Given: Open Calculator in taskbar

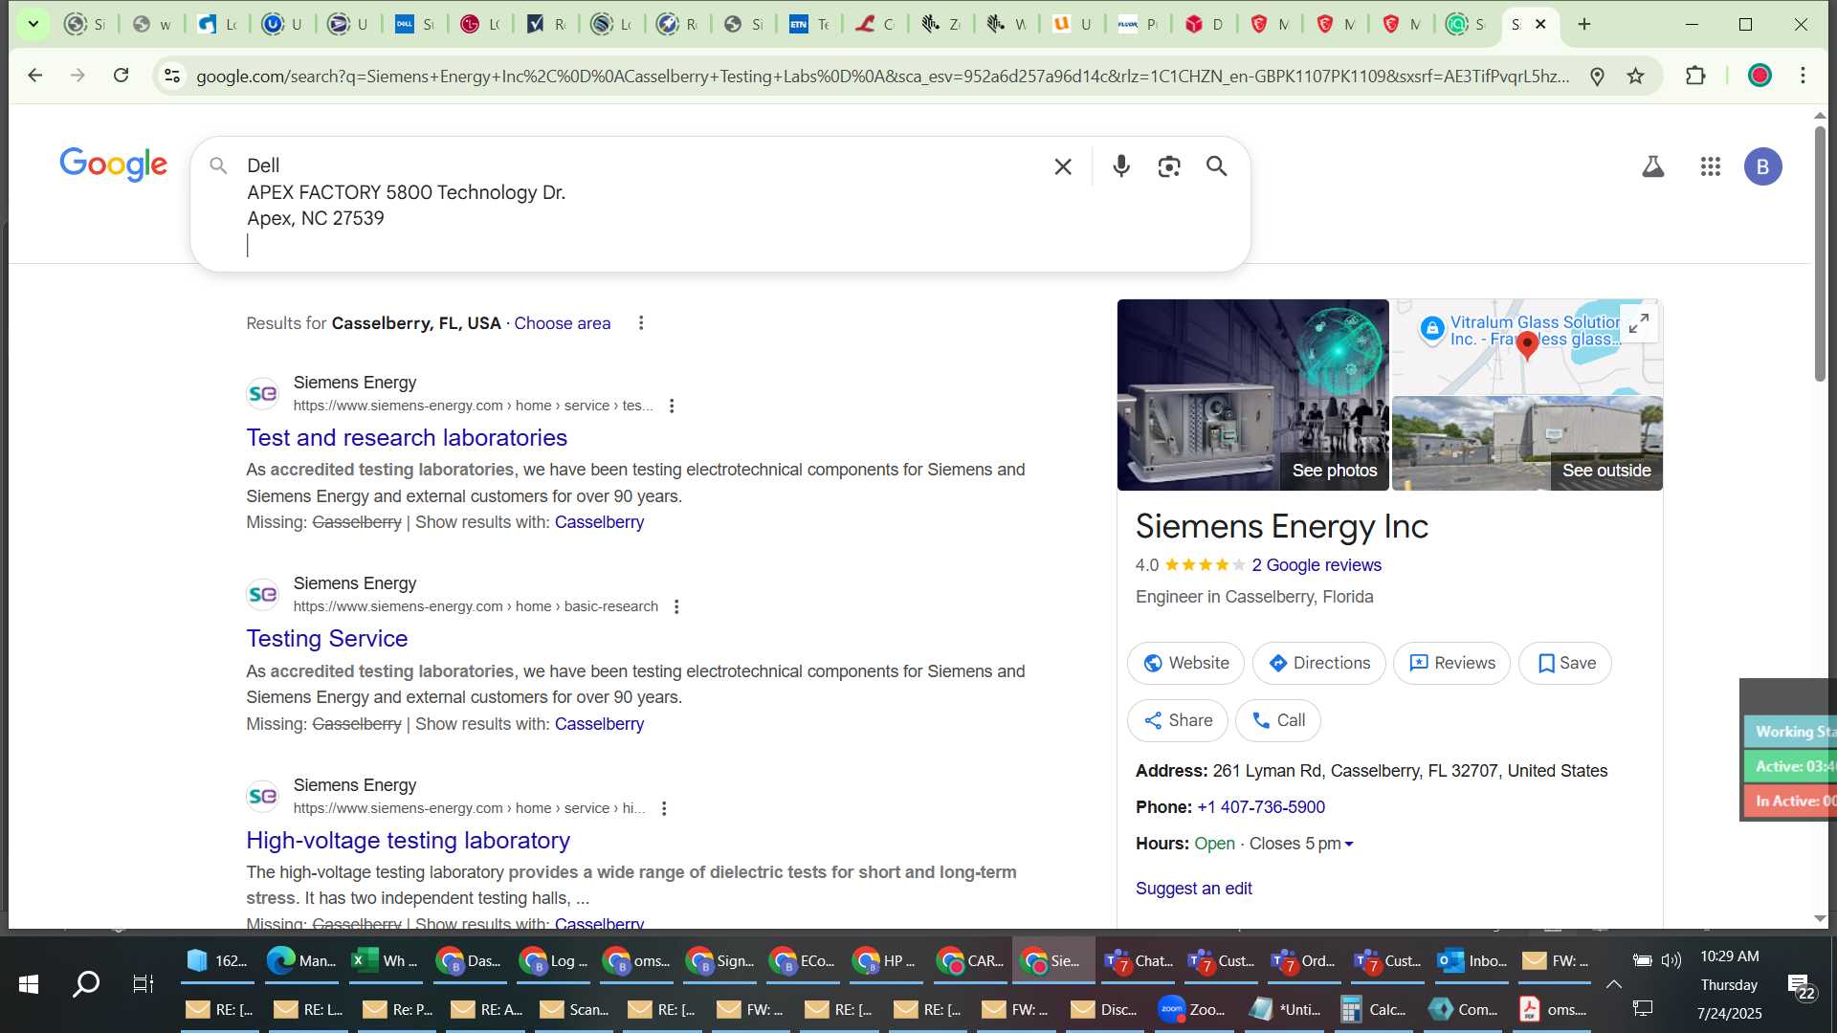Looking at the screenshot, I should [1374, 1009].
